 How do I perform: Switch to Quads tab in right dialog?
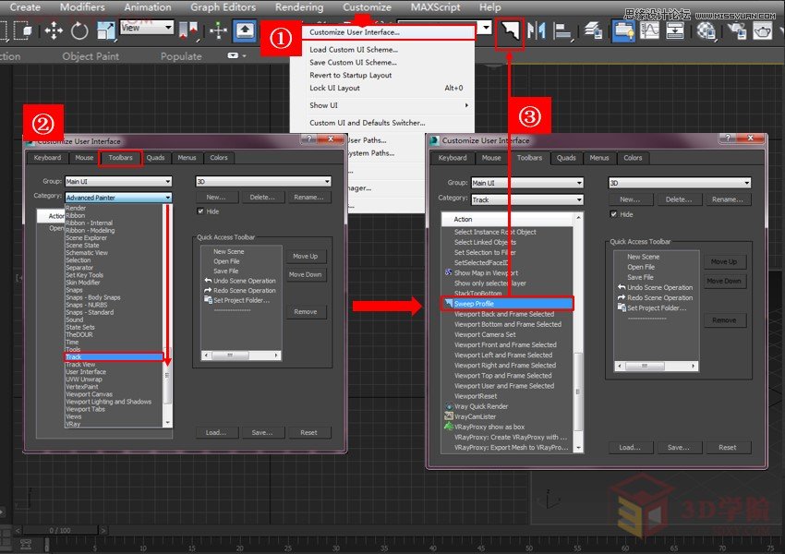pyautogui.click(x=566, y=158)
